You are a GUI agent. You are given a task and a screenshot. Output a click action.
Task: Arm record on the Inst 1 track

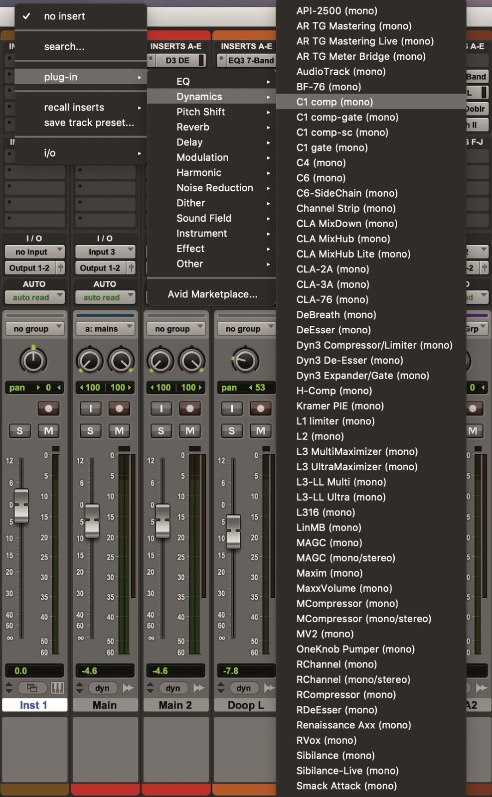[48, 408]
